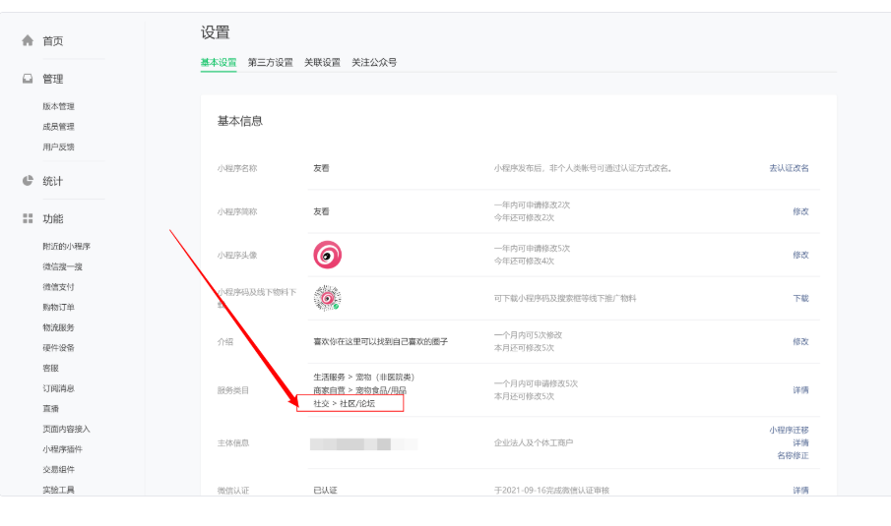The width and height of the screenshot is (891, 526).
Task: Click the 去认证改名 link
Action: 789,168
